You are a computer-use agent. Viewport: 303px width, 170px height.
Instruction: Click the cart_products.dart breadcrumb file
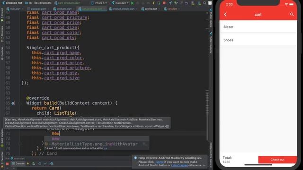pyautogui.click(x=67, y=3)
